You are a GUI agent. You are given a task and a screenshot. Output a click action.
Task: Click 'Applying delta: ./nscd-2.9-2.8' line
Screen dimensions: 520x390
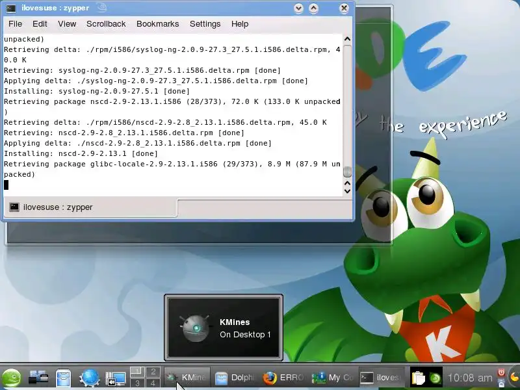pyautogui.click(x=138, y=143)
